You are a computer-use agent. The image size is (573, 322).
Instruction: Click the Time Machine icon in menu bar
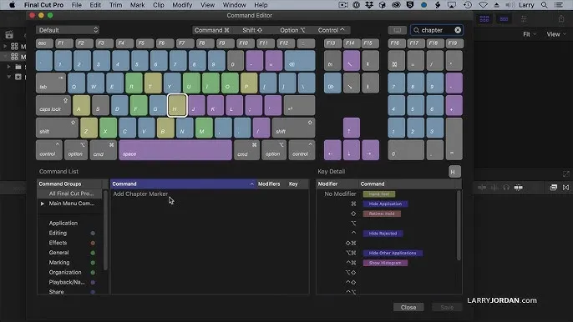[468, 5]
